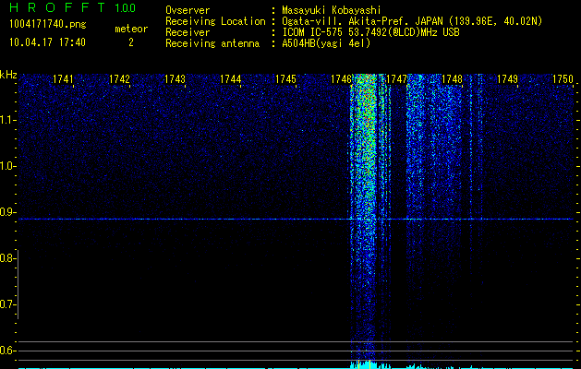Click the 1746 time marker
The height and width of the screenshot is (369, 581).
pos(341,79)
